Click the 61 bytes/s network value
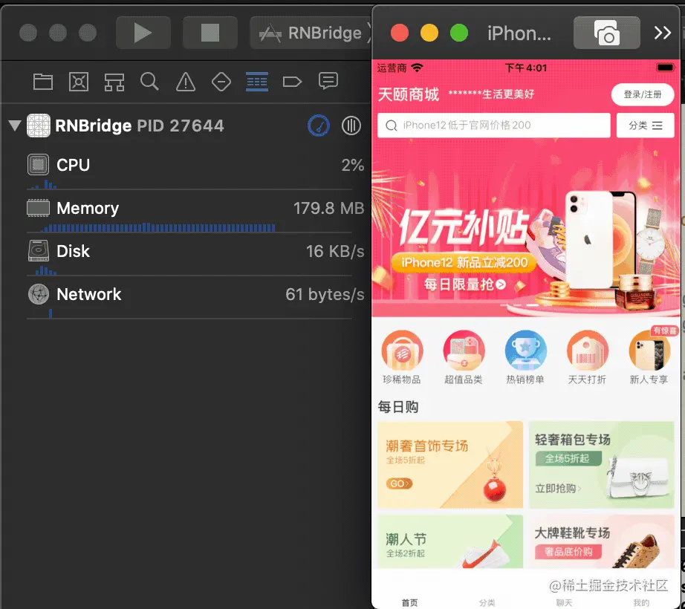685x609 pixels. point(325,295)
